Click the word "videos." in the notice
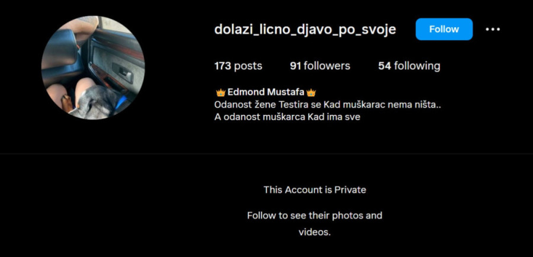 [x=315, y=232]
